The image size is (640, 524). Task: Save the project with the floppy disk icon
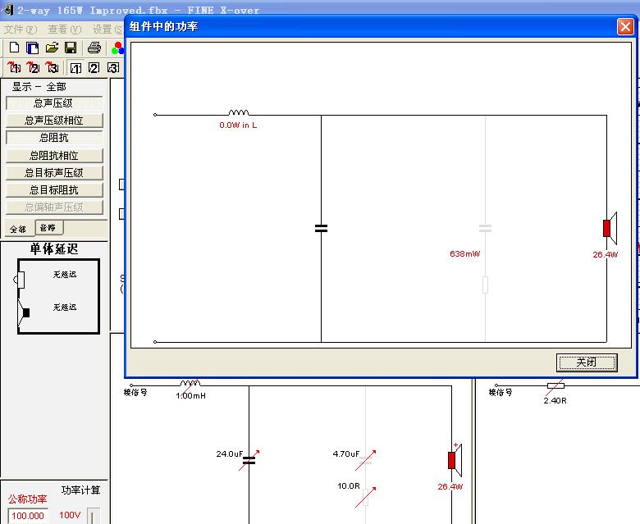coord(71,48)
